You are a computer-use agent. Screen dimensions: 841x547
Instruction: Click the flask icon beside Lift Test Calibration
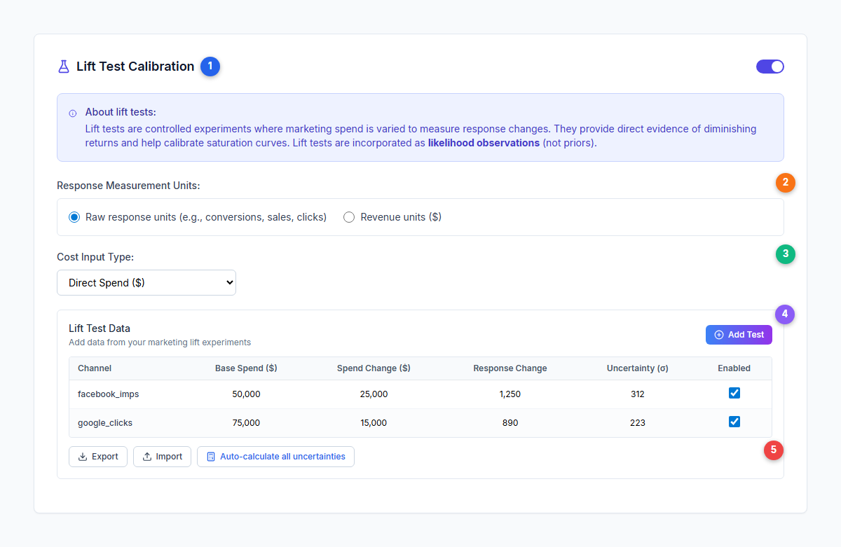coord(64,67)
